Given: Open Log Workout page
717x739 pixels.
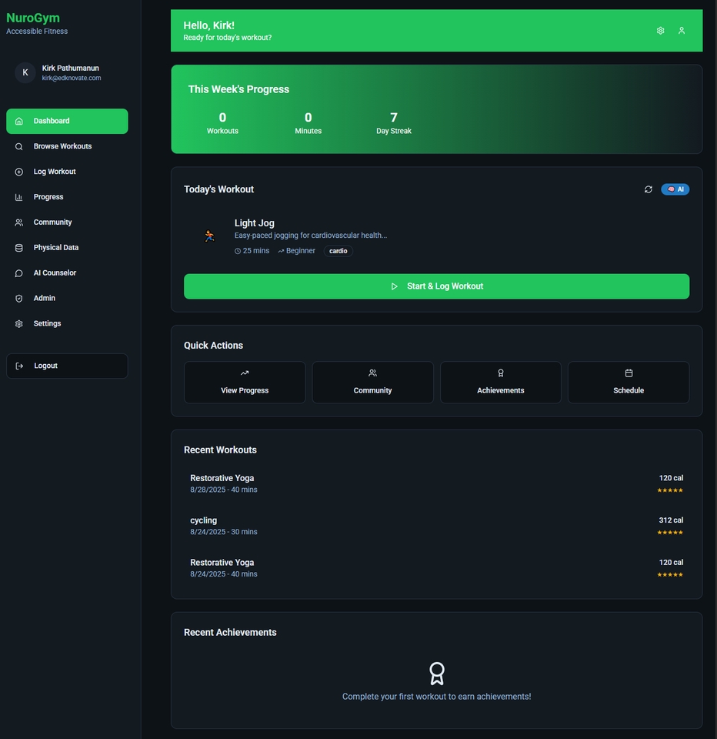Looking at the screenshot, I should pyautogui.click(x=67, y=172).
